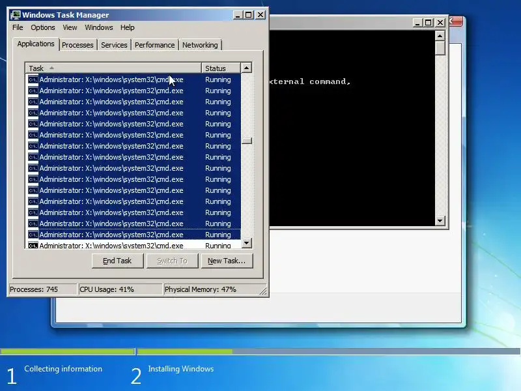
Task: Click the 'xternal command,' text in console
Action: pos(310,81)
